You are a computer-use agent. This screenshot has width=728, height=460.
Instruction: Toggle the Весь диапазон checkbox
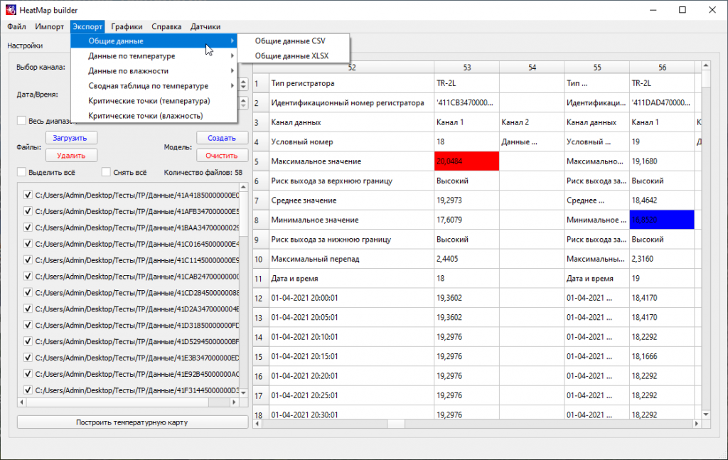point(21,121)
